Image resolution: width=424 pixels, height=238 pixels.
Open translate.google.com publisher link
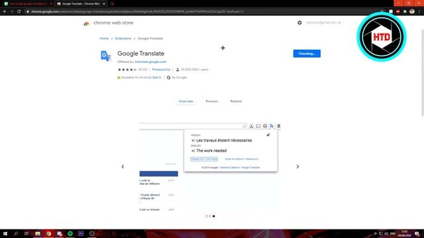point(150,61)
